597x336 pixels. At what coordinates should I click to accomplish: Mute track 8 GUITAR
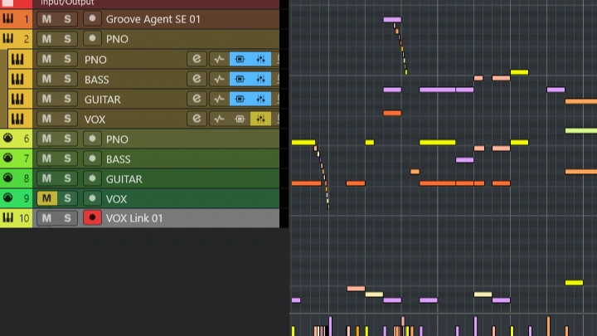(x=46, y=178)
